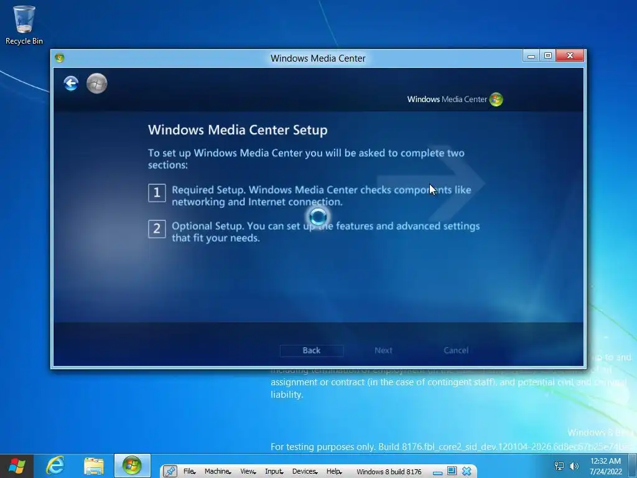Open the Start button on taskbar
This screenshot has height=478, width=637.
pyautogui.click(x=17, y=466)
